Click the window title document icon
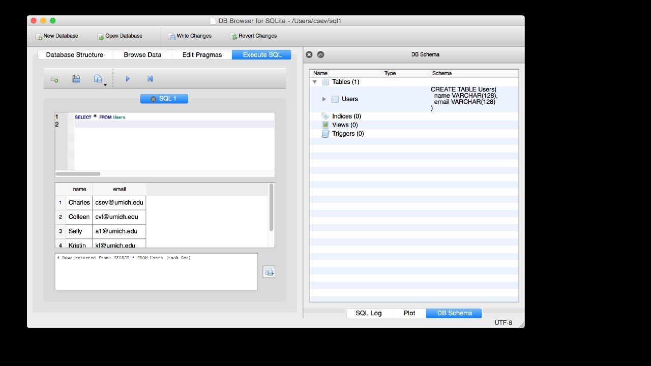651x366 pixels. click(x=213, y=21)
